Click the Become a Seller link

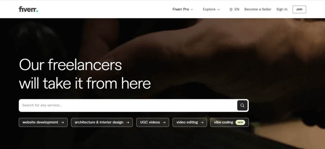tap(258, 9)
